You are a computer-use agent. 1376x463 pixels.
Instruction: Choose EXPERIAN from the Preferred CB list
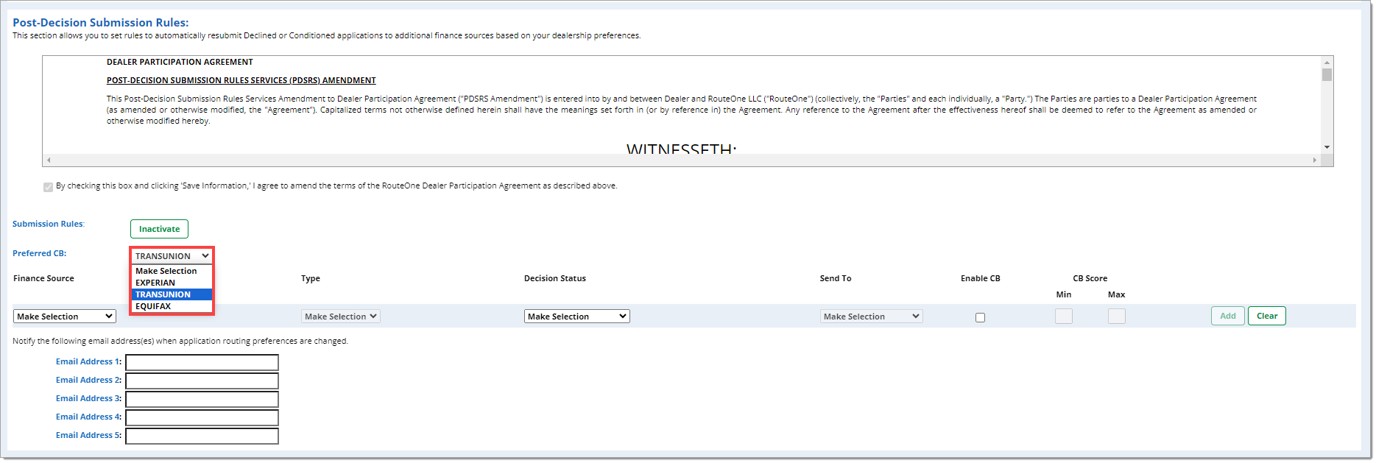click(x=172, y=283)
